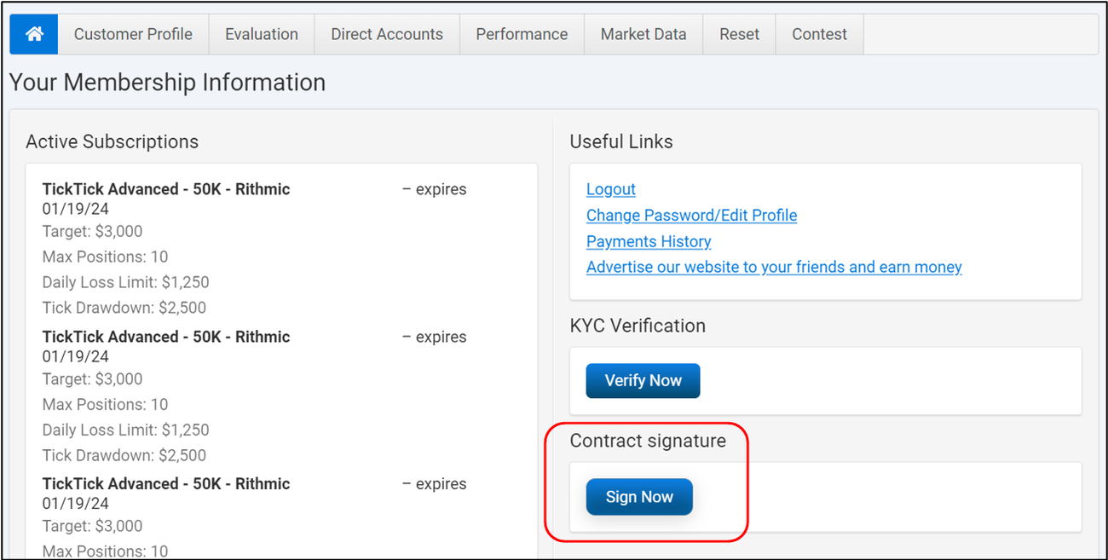Screen dimensions: 1108x560
Task: Go to the Direct Accounts tab
Action: pyautogui.click(x=387, y=34)
